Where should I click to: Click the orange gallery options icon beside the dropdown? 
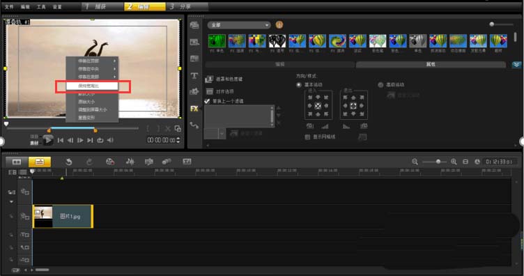point(279,24)
